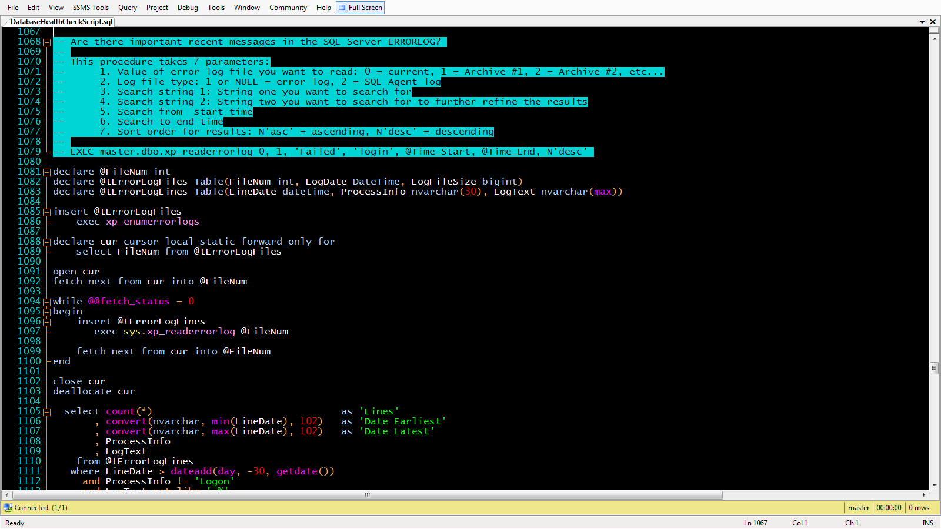This screenshot has height=529, width=941.
Task: Collapse the cursor declaration at line 1088
Action: coord(46,242)
